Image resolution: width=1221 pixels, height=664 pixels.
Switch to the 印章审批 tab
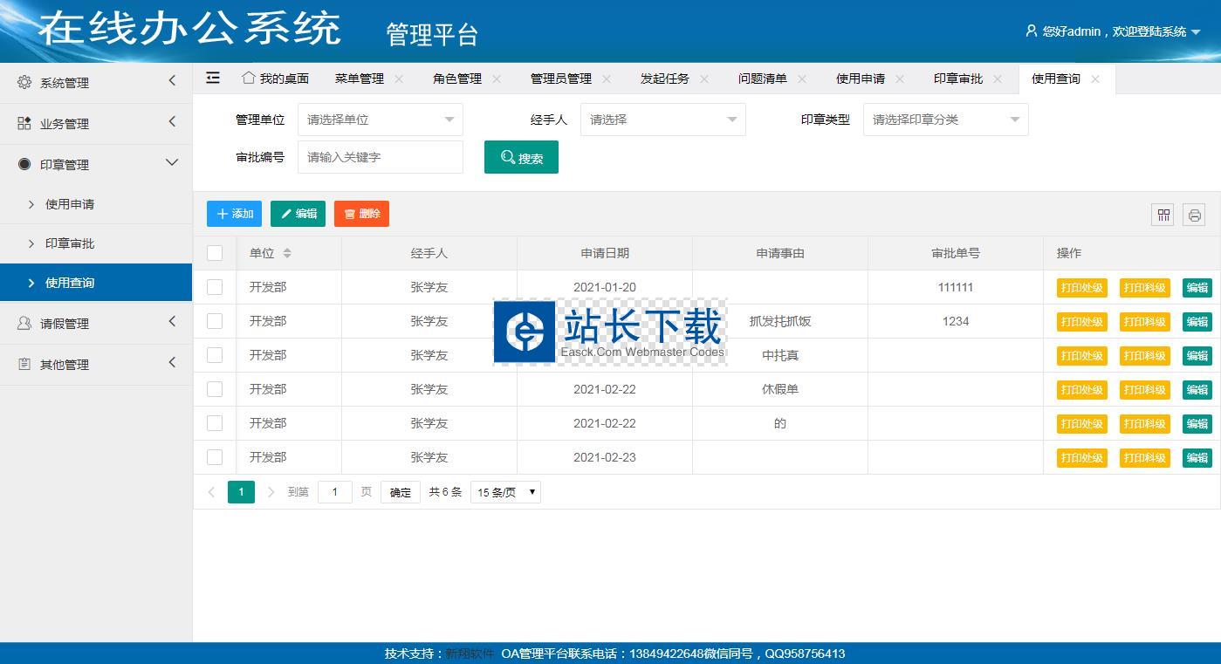pyautogui.click(x=957, y=79)
